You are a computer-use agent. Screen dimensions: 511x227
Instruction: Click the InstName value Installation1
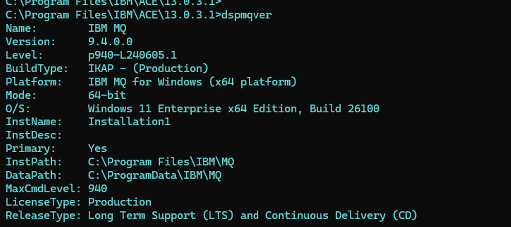[x=129, y=121]
